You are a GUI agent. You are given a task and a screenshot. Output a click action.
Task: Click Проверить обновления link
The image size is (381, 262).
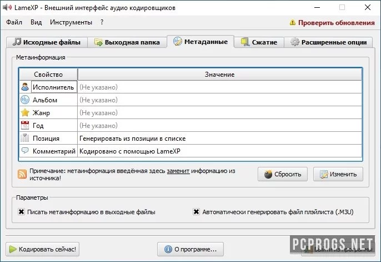pyautogui.click(x=337, y=23)
